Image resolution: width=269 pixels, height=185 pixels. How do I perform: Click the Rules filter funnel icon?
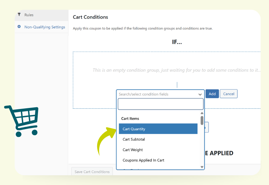click(x=19, y=14)
